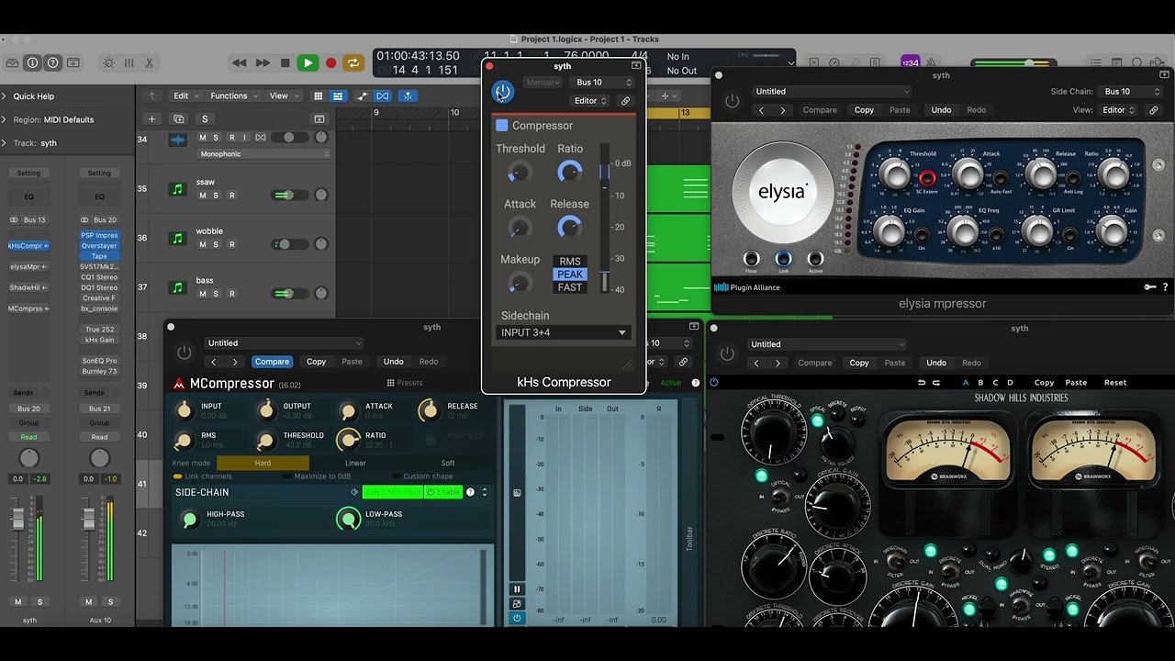Click the link icon in elysia mpressor window
Viewport: 1175px width, 661px height.
pos(1155,110)
